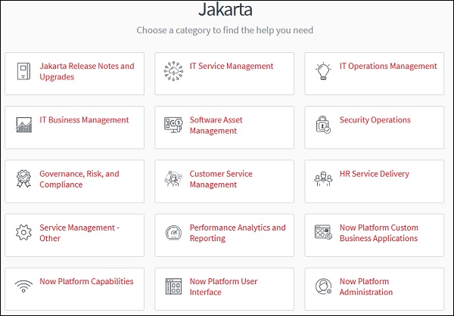Click the Performance Analytics gauge icon
The image size is (454, 316).
173,233
